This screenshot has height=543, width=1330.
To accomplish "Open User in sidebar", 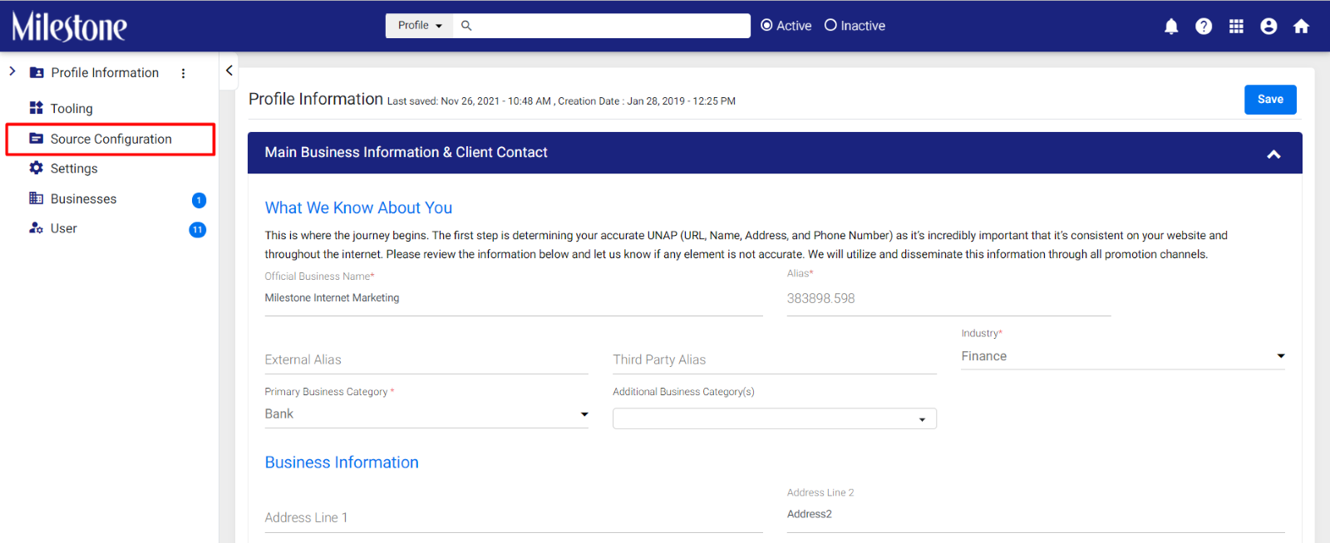I will tap(63, 229).
